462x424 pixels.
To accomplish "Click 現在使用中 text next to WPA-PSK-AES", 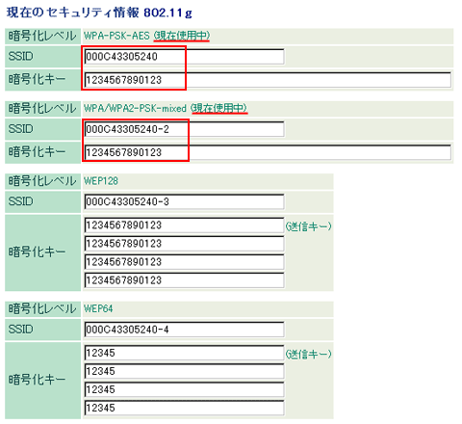I will coord(182,36).
